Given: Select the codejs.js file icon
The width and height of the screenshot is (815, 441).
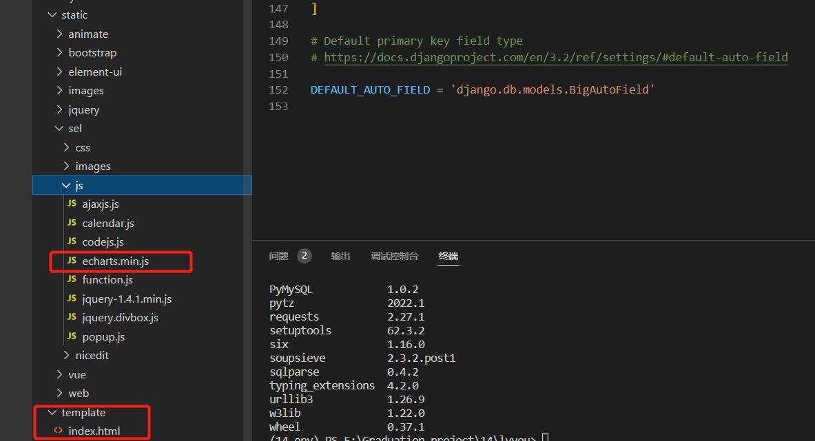Looking at the screenshot, I should (72, 241).
